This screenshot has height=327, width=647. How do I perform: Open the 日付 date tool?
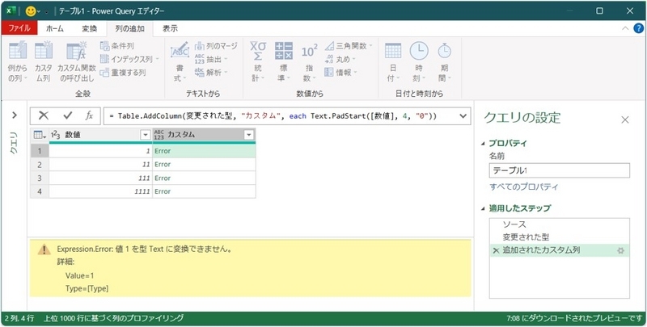click(393, 62)
